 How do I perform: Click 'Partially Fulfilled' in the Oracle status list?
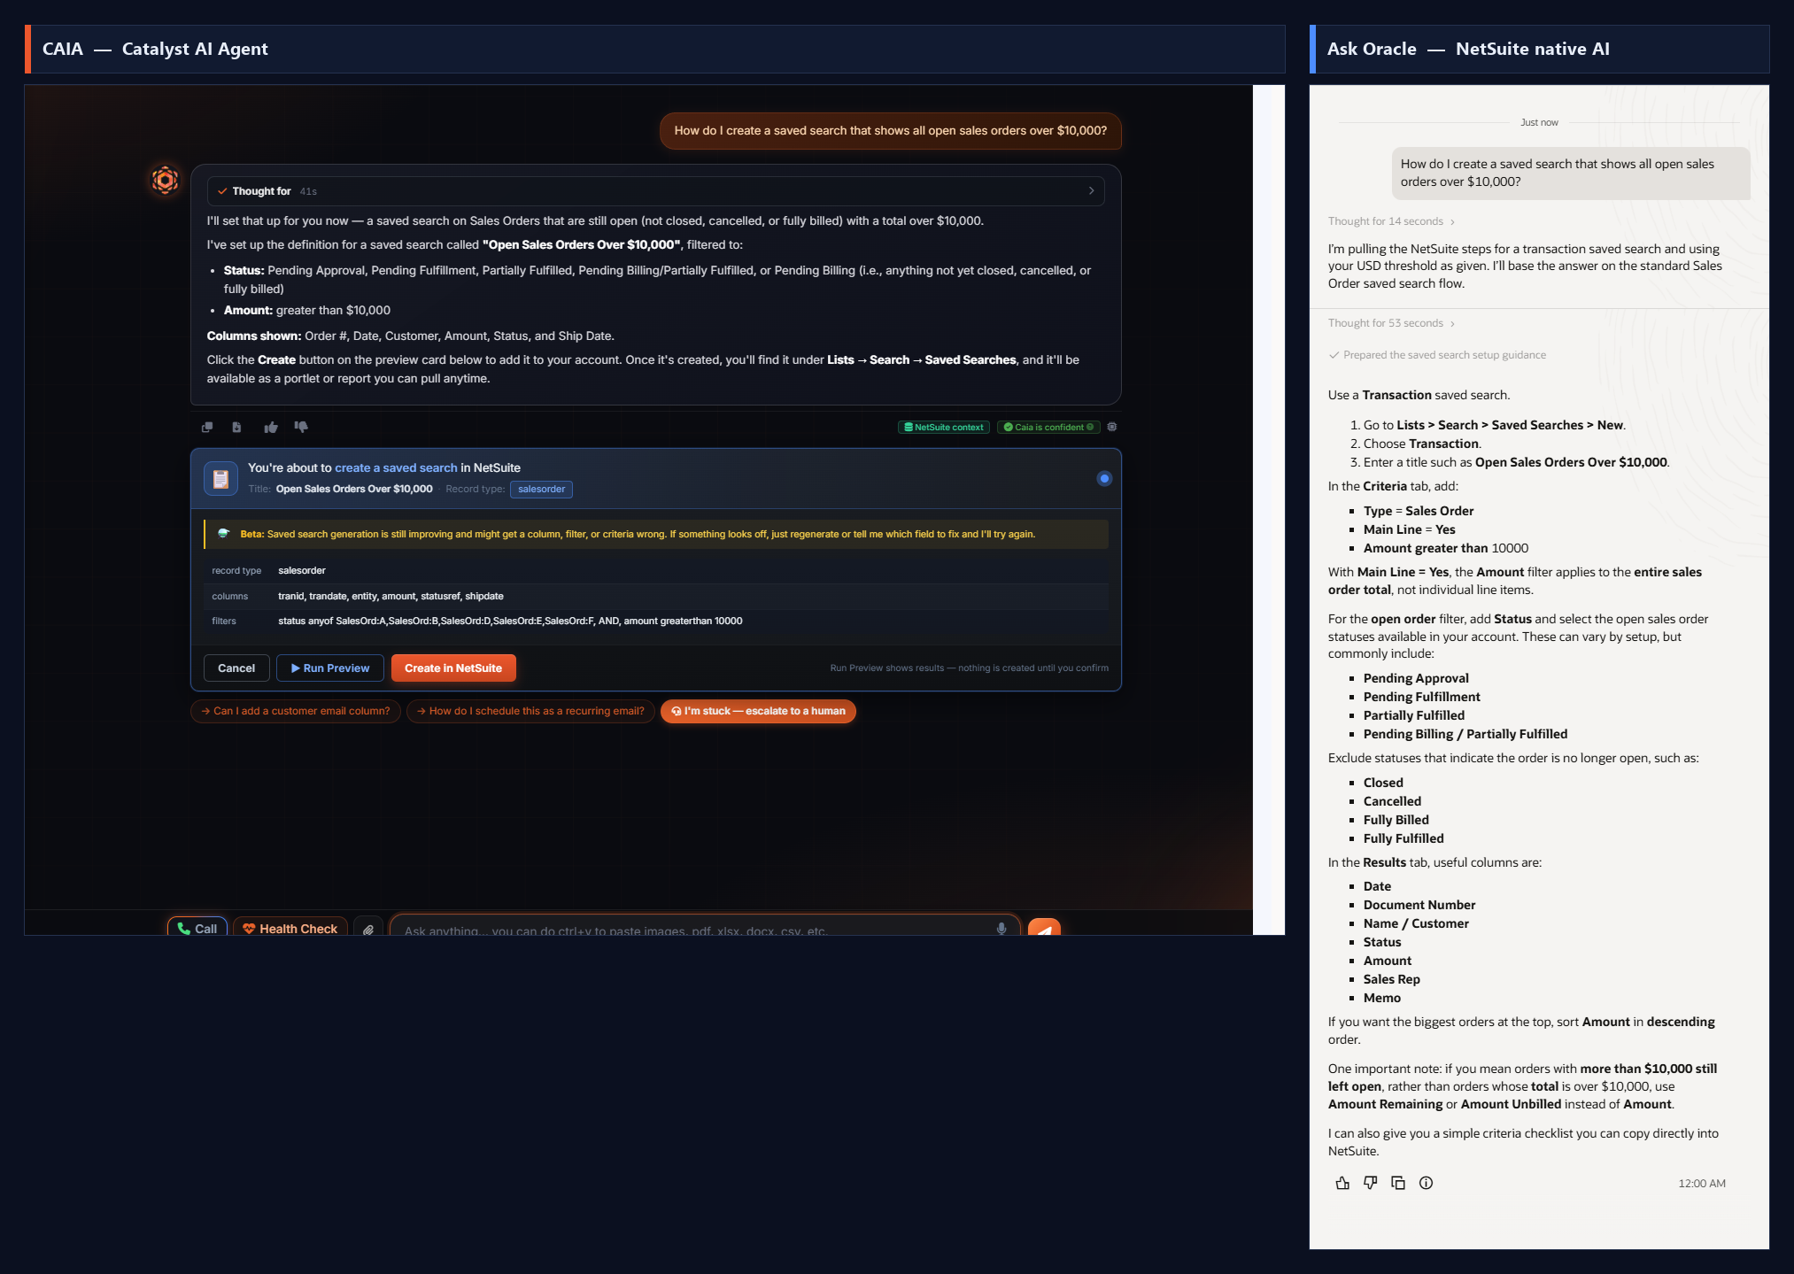(1413, 715)
